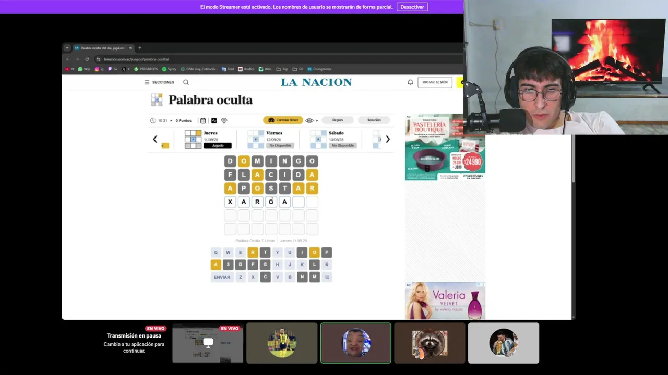Select the Viernes 12/09/25 puzzle
Viewport: 668px width, 375px height.
270,140
